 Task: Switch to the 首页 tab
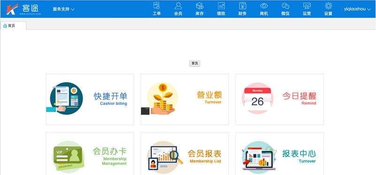13,26
